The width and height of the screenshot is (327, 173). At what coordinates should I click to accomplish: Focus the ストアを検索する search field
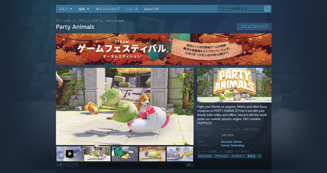coord(241,9)
